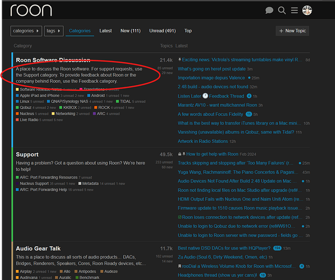Open the Unread (491) tab
335x280 pixels.
click(x=162, y=31)
